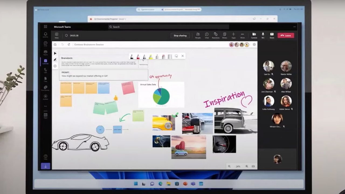The height and width of the screenshot is (194, 345).
Task: Click the Leave button
Action: [x=286, y=35]
